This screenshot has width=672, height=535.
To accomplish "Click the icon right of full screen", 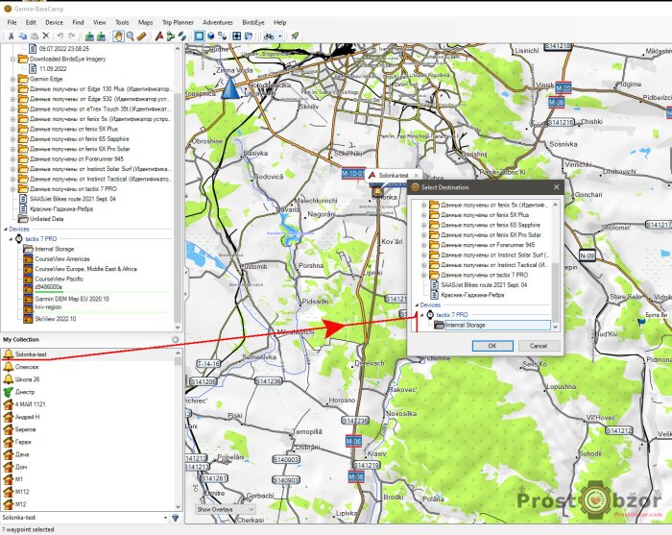I will [249, 36].
